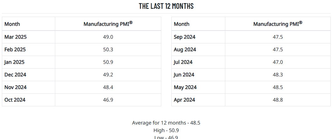The width and height of the screenshot is (332, 139).
Task: Click the right table's Manufacturing PMI header
Action: click(x=278, y=24)
